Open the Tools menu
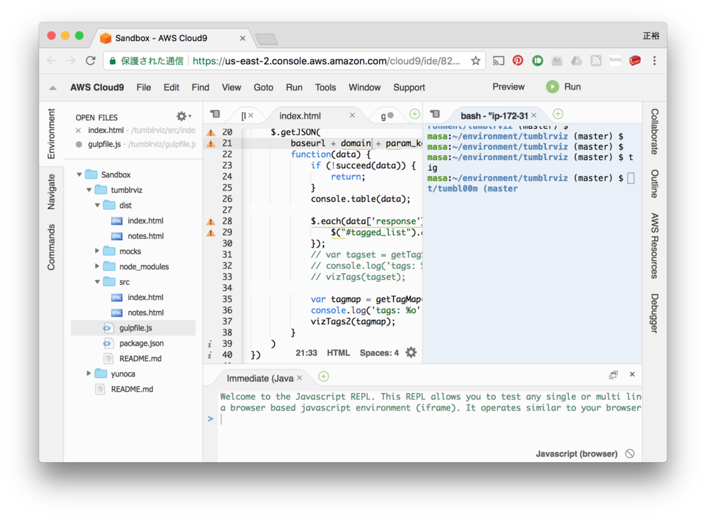This screenshot has height=518, width=706. coord(325,88)
